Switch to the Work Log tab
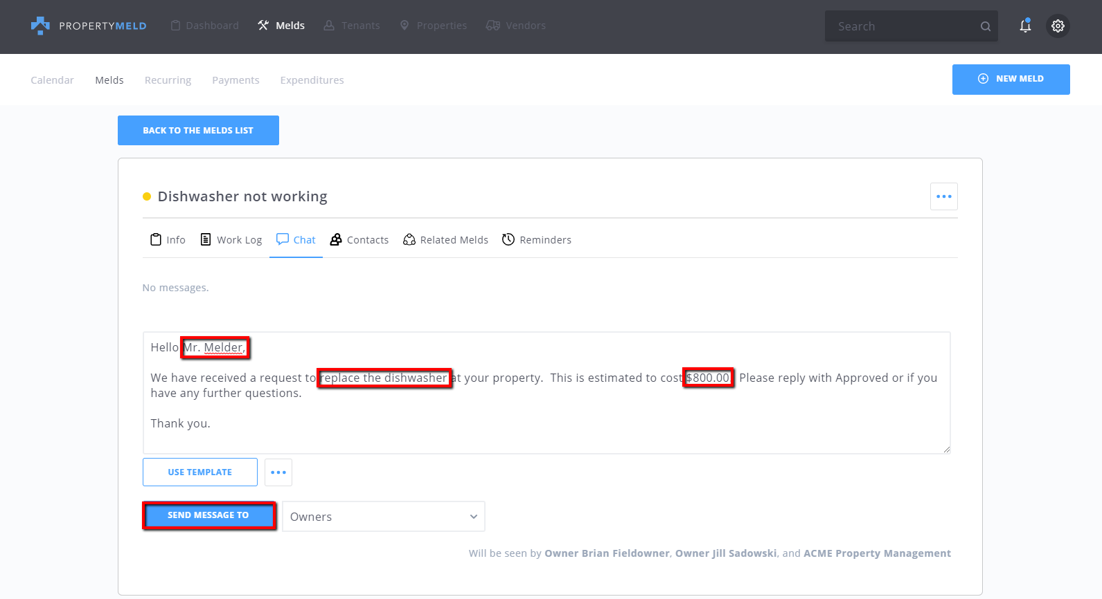Screen dimensions: 1102x599 point(231,239)
